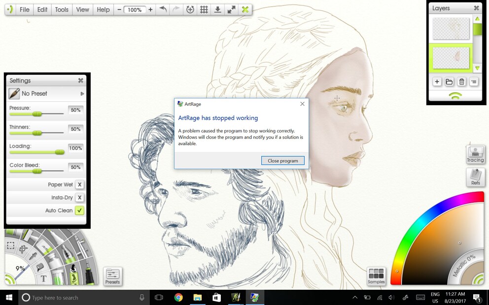Viewport: 489px width, 305px height.
Task: Collapse the color picker with green arc
Action: point(479,278)
